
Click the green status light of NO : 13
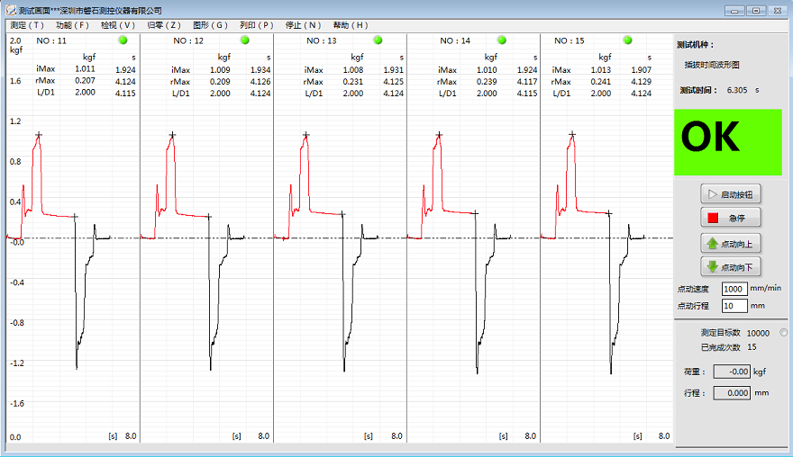coord(378,40)
